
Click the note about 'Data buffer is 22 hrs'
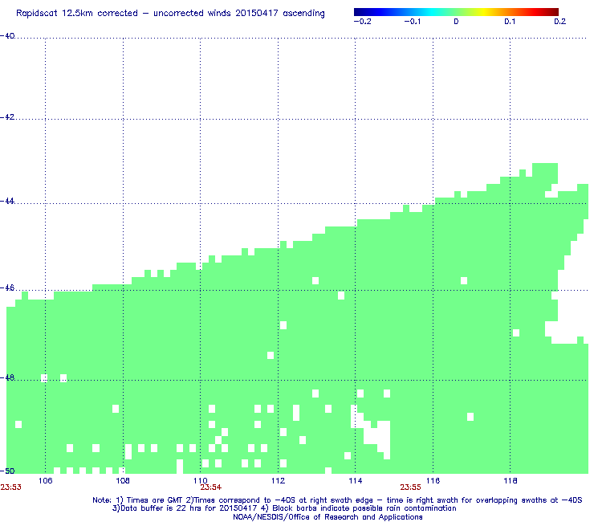[x=284, y=508]
